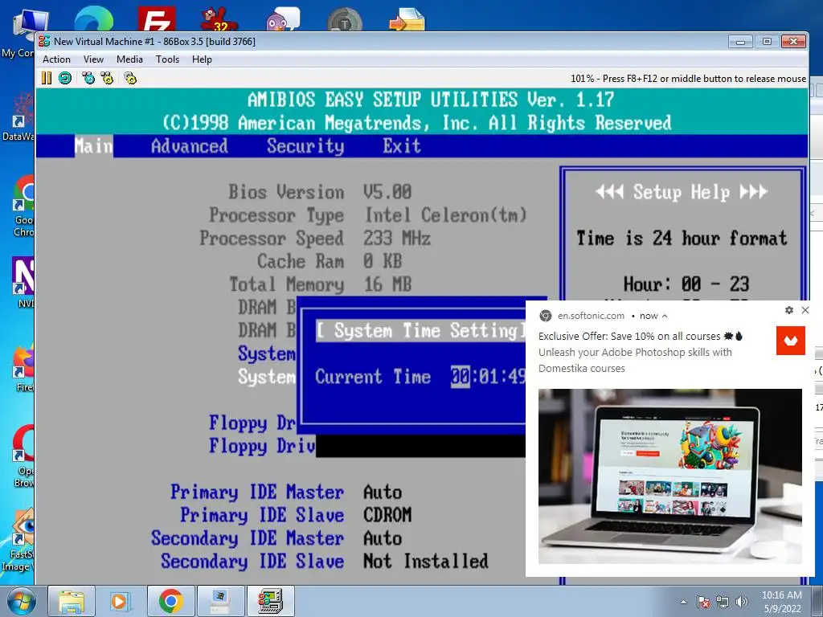Open 86Box settings toolbar icon
The image size is (823, 617).
(x=130, y=78)
